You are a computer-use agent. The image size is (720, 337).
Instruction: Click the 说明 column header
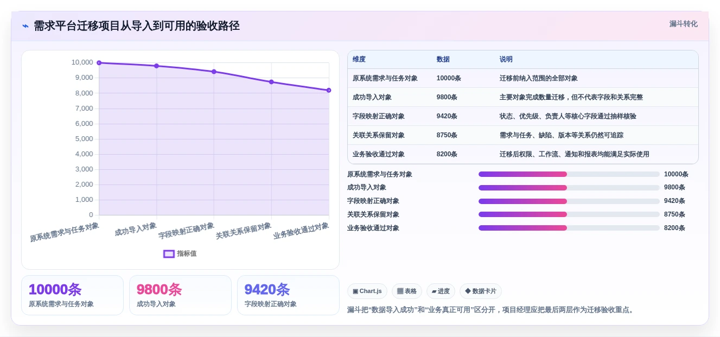point(506,60)
